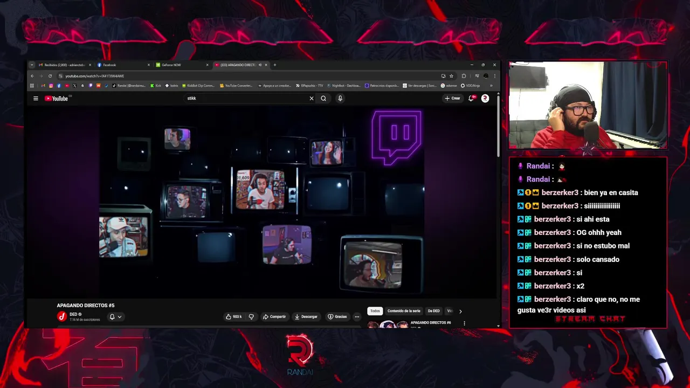Clear the YouTube search box text
This screenshot has height=388, width=690.
311,98
